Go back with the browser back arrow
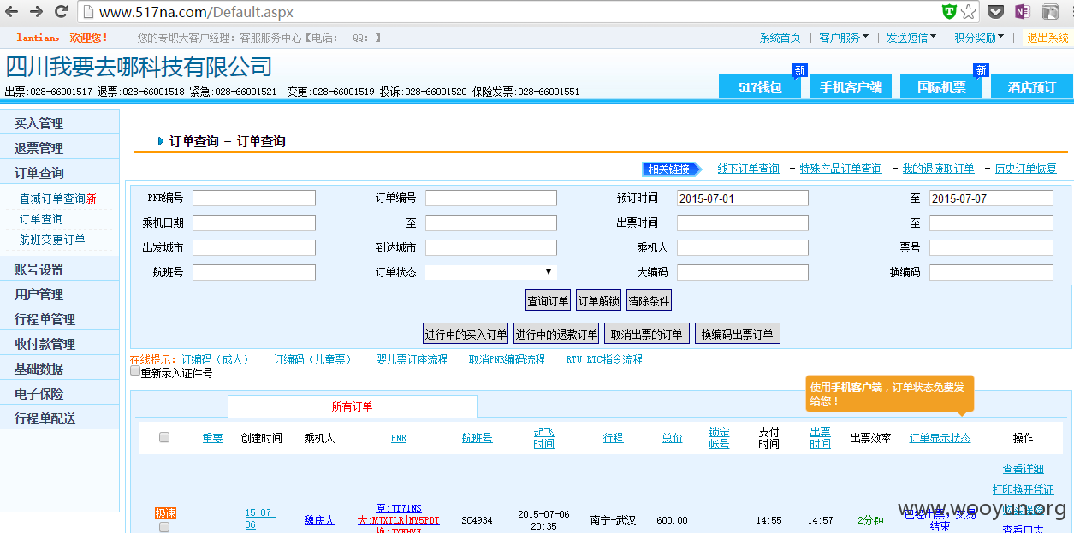1074x533 pixels. coord(12,12)
